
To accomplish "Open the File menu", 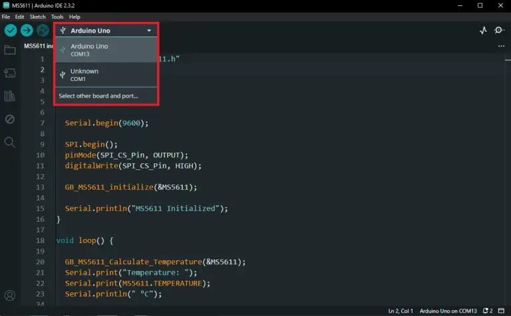I will (x=6, y=17).
